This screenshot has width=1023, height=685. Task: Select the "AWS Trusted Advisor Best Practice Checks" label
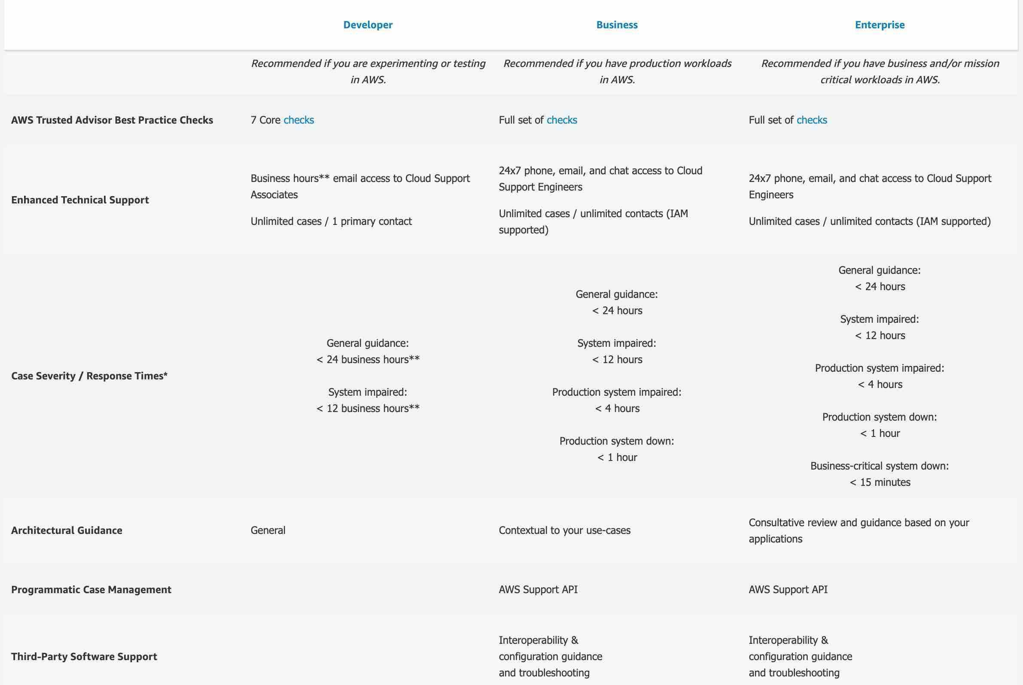pyautogui.click(x=112, y=120)
